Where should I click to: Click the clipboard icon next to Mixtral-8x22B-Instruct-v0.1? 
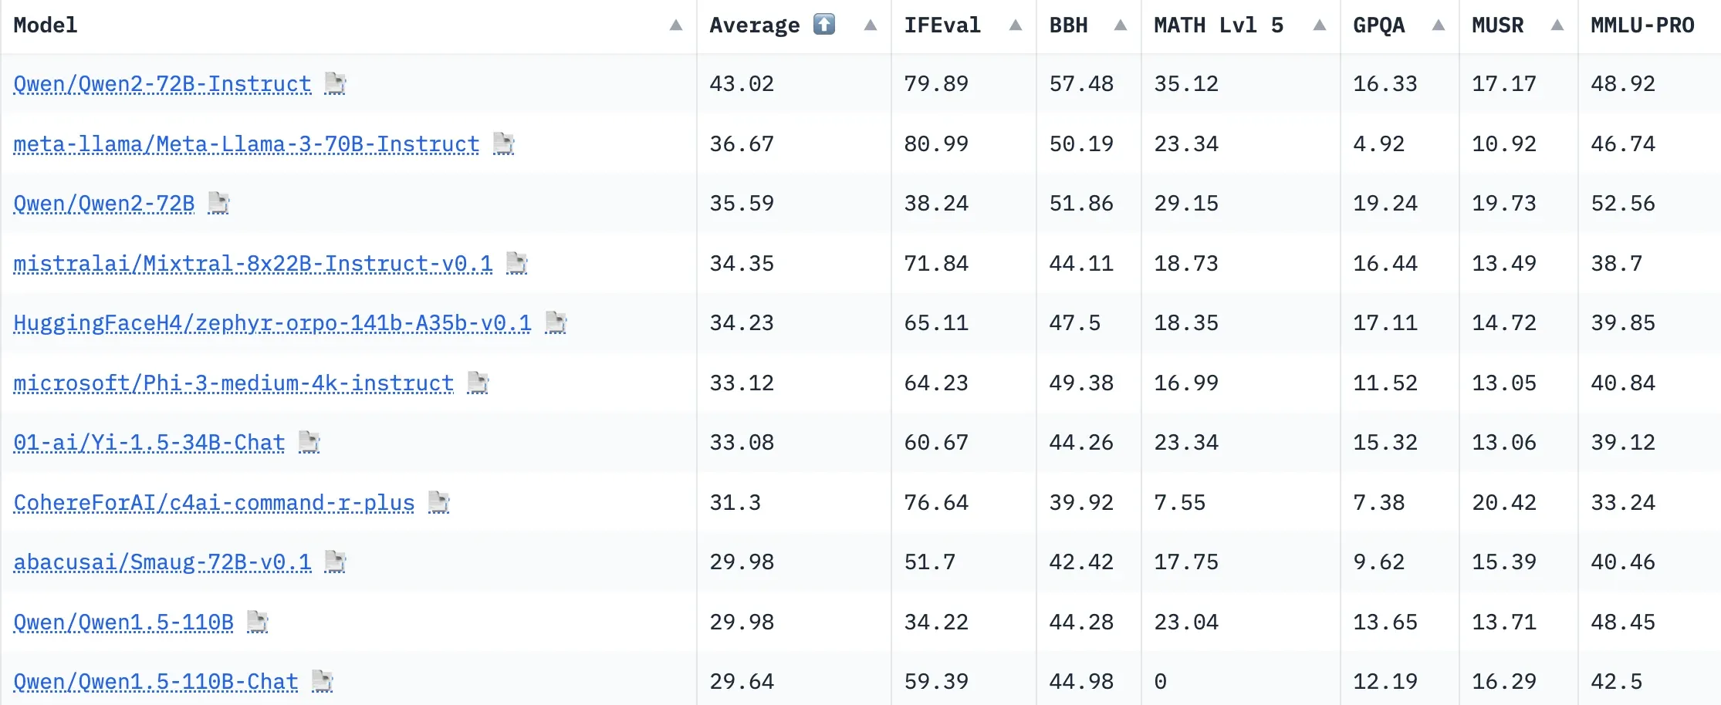pos(516,263)
